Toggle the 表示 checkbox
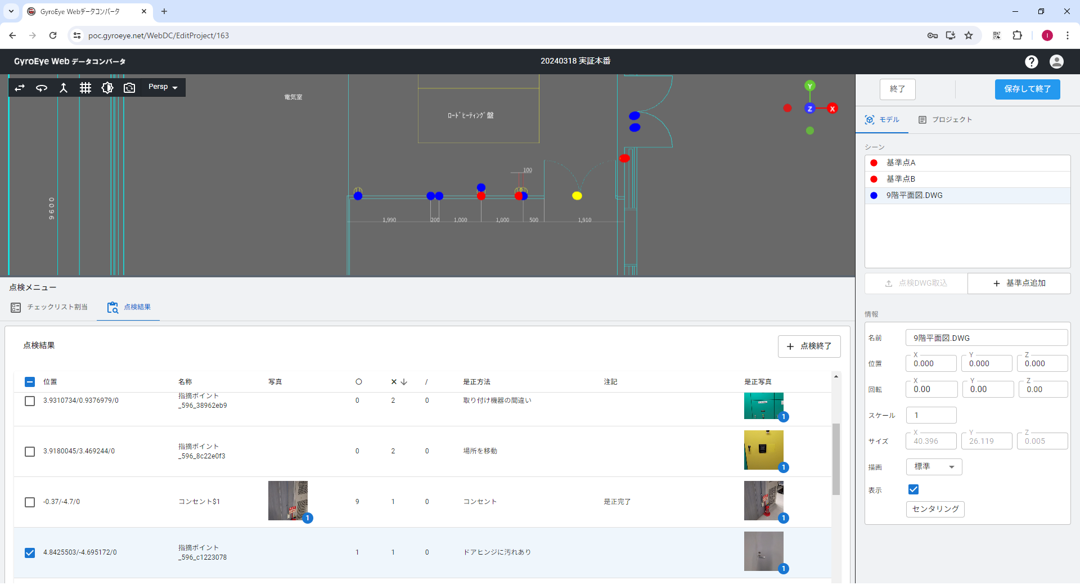Screen dimensions: 1080x585 click(x=913, y=490)
